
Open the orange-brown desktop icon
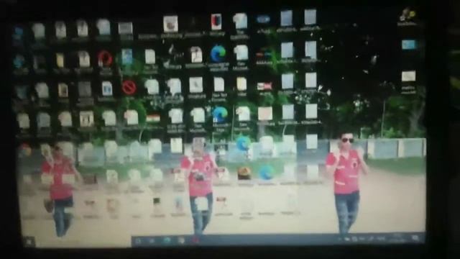click(244, 173)
